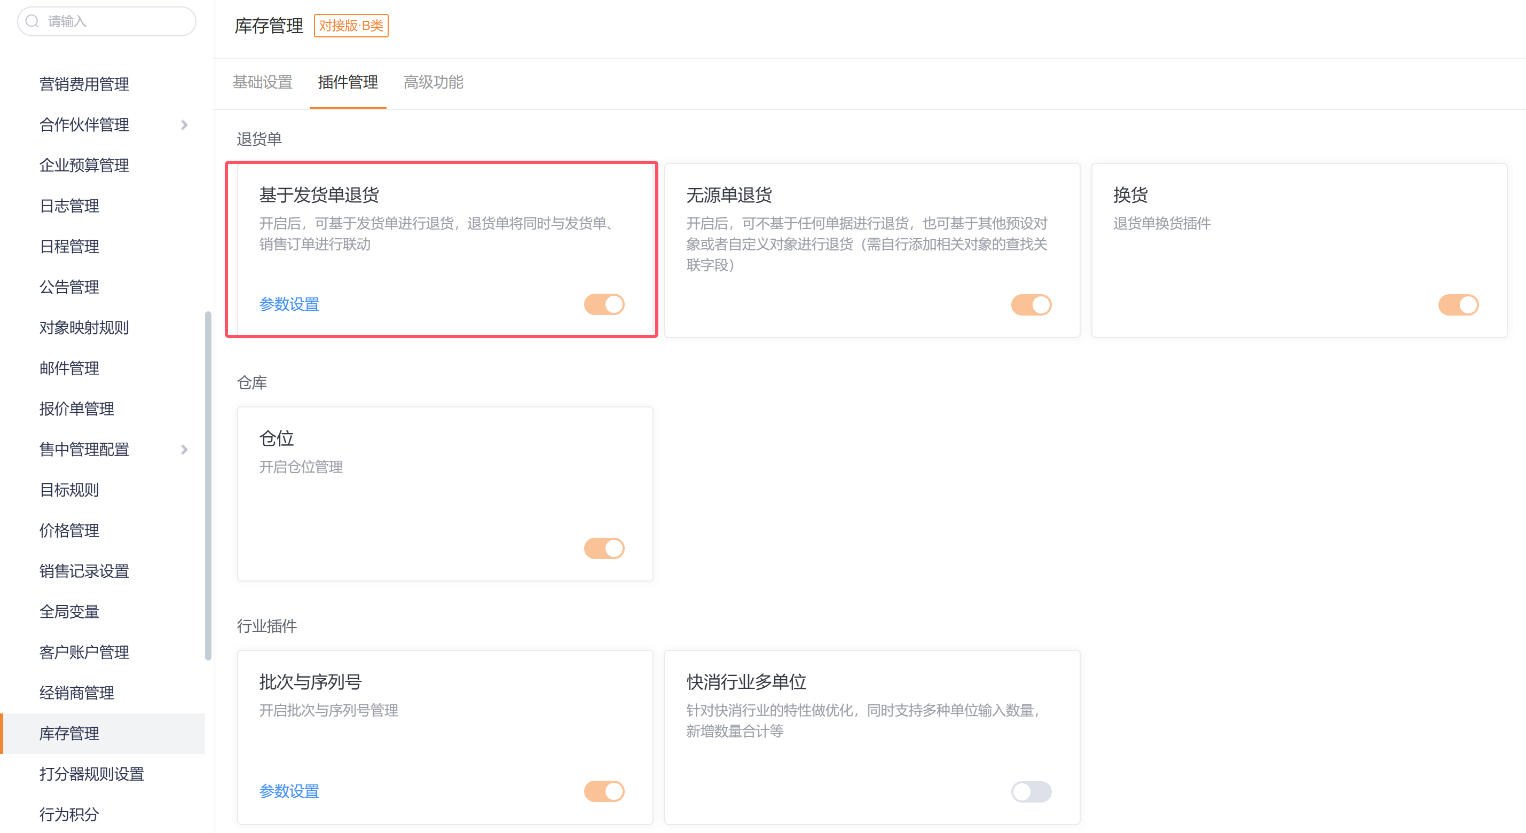Switch to 高级功能 tab
This screenshot has width=1526, height=833.
[x=433, y=82]
